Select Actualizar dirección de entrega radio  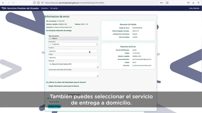pyautogui.click(x=47, y=31)
